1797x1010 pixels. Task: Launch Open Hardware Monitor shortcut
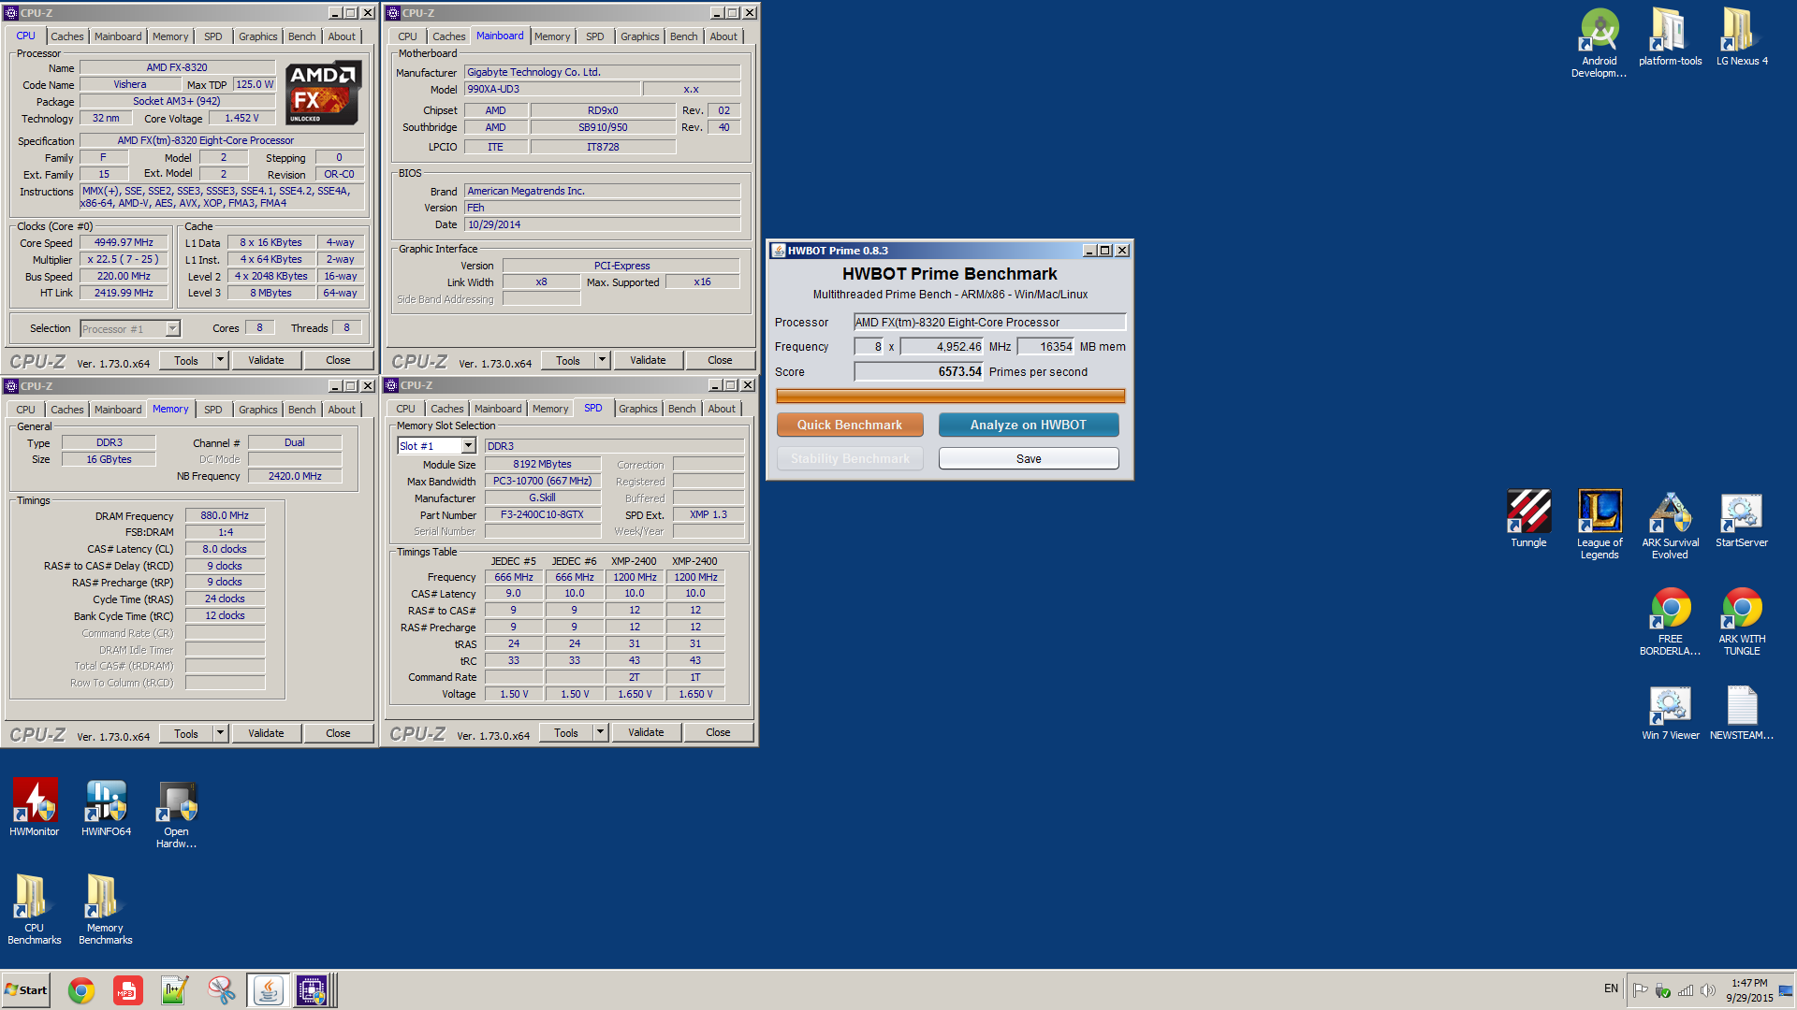tap(177, 814)
